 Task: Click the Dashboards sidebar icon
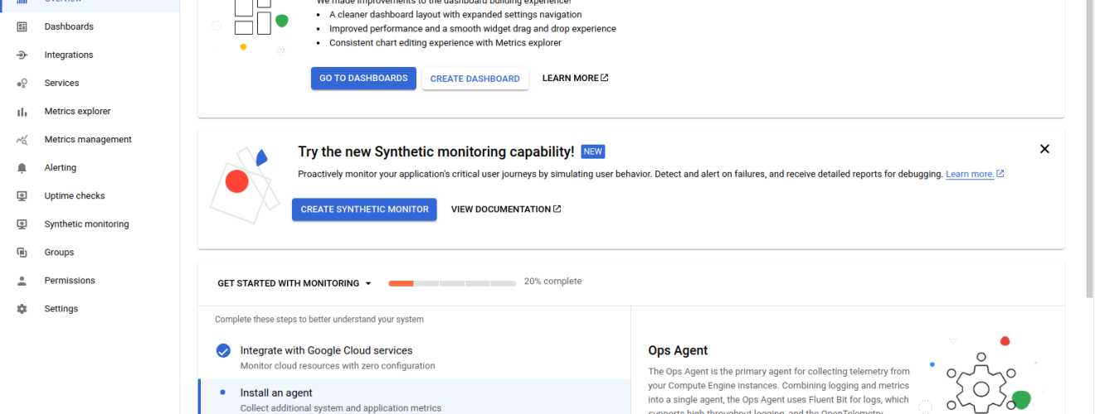pyautogui.click(x=22, y=26)
